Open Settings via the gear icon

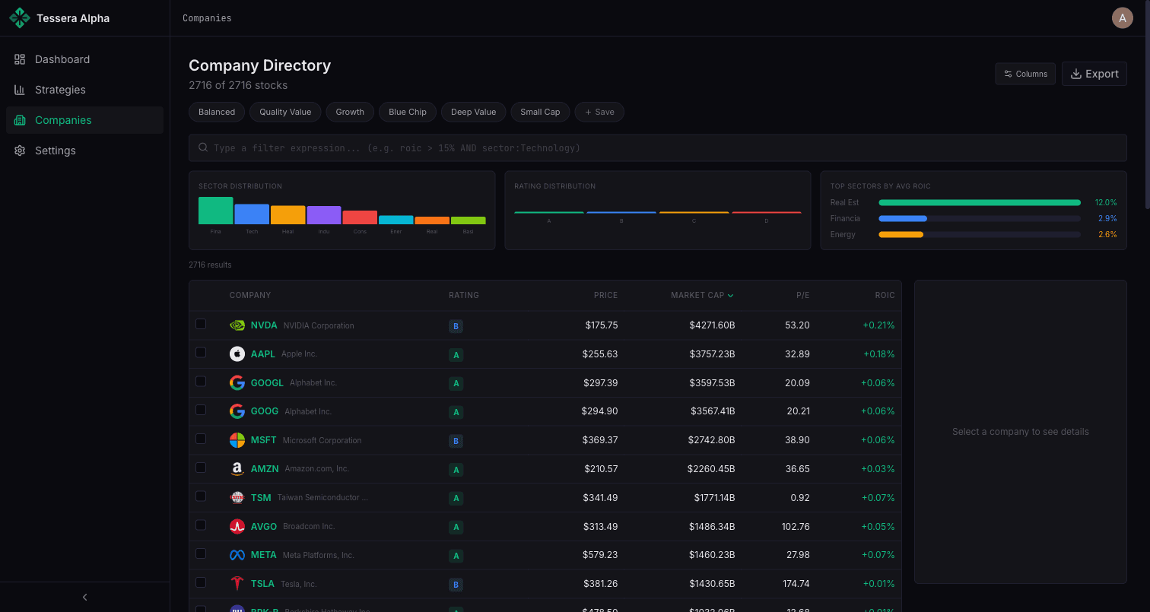tap(20, 150)
